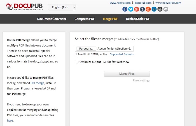Viewport: 196px width, 126px height.
Task: Open the English (EN) language dropdown
Action: [x=62, y=7]
